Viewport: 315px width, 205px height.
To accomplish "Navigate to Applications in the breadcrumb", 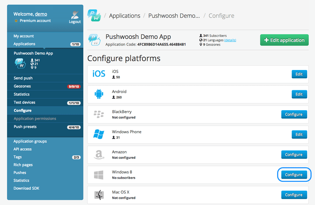I will tap(125, 16).
